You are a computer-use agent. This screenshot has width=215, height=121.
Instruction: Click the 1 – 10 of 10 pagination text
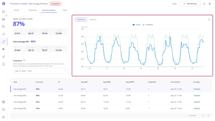pos(192,116)
